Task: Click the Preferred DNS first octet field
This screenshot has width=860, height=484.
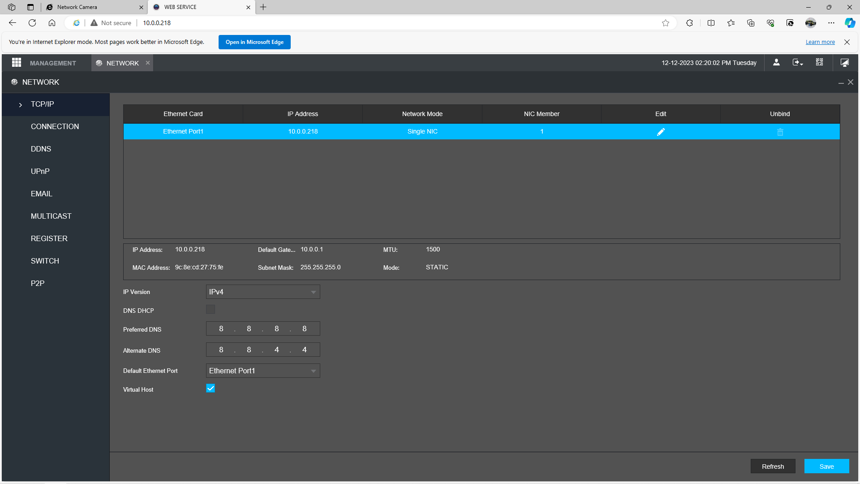Action: click(x=221, y=328)
